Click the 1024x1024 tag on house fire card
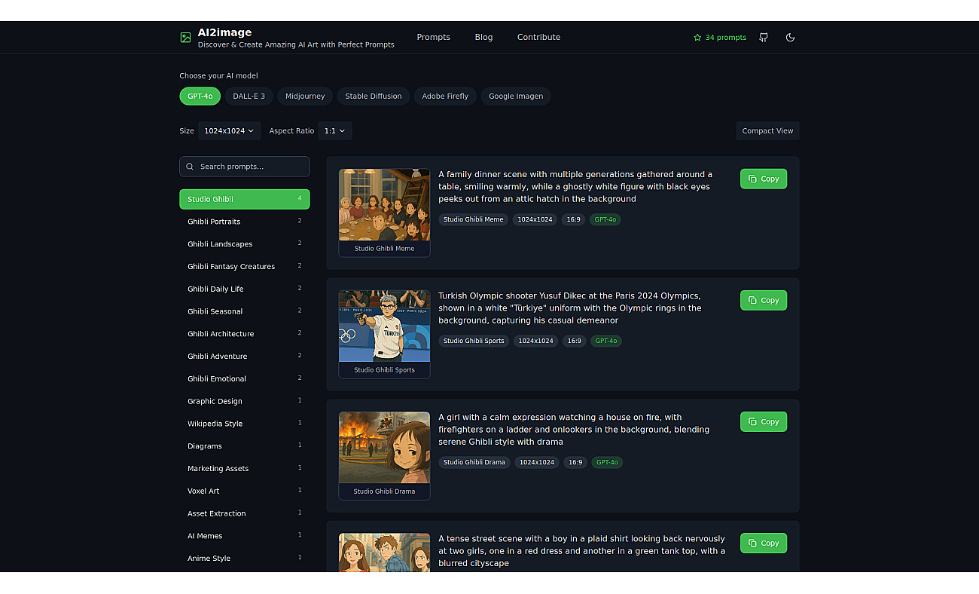 [x=537, y=463]
